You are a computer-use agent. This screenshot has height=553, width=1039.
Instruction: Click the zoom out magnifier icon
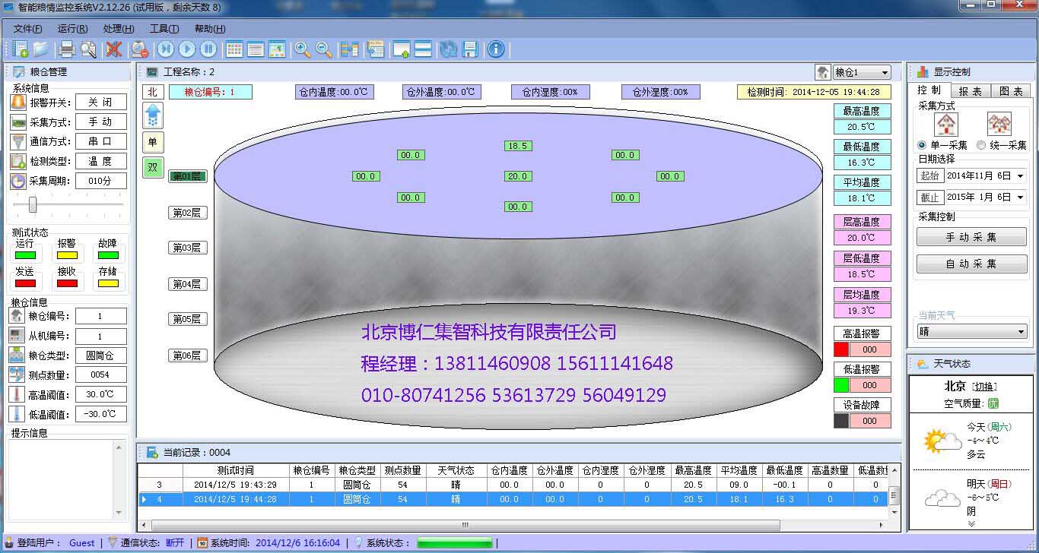click(324, 49)
